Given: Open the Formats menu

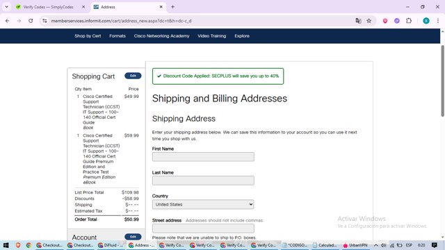Looking at the screenshot, I should [x=118, y=36].
